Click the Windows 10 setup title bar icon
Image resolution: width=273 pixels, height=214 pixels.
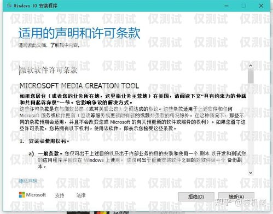point(9,5)
